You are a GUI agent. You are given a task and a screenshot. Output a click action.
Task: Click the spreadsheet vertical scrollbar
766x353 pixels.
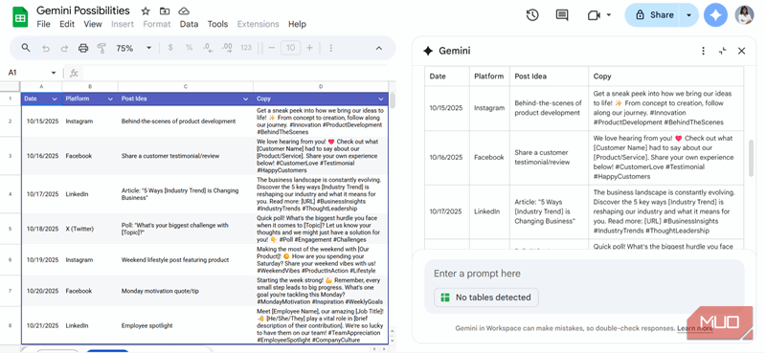pyautogui.click(x=393, y=100)
